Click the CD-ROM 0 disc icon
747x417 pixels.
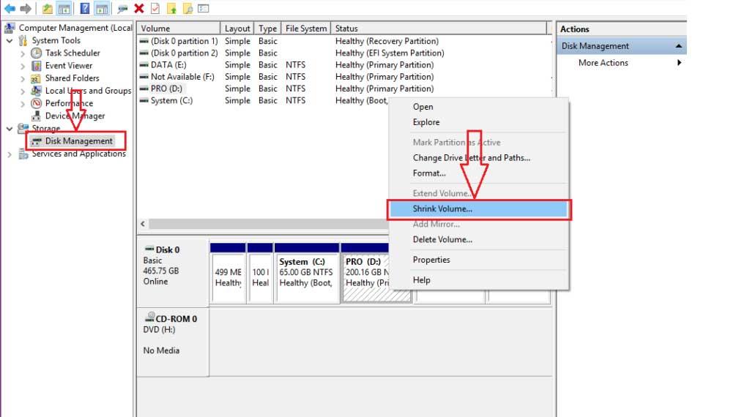point(149,317)
